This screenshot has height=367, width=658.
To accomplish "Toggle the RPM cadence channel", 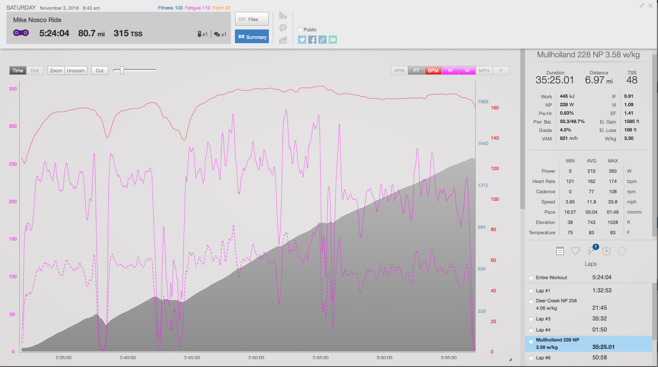I will tap(399, 70).
